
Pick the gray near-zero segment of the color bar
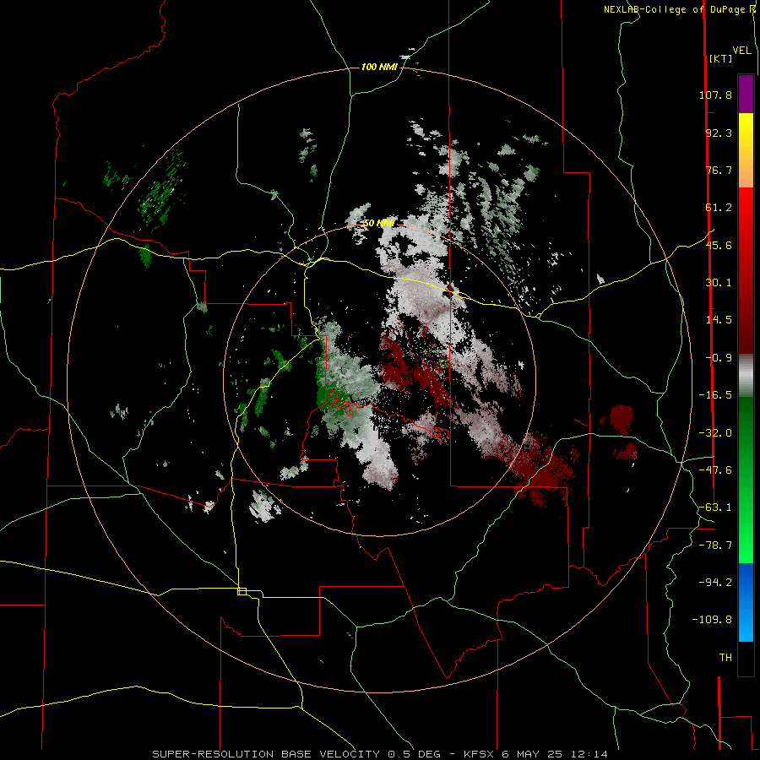coord(746,376)
